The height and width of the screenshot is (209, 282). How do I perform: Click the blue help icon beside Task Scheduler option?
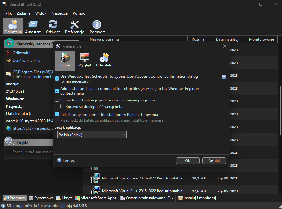coord(224,77)
